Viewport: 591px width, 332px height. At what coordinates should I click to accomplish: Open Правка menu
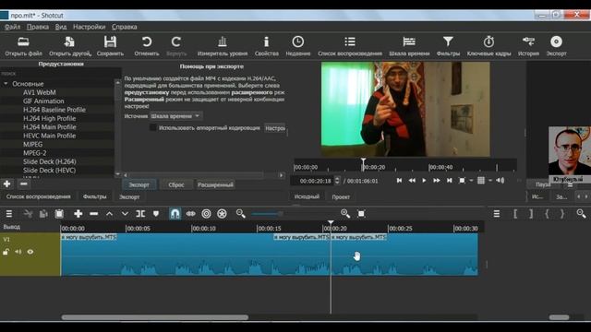point(38,27)
